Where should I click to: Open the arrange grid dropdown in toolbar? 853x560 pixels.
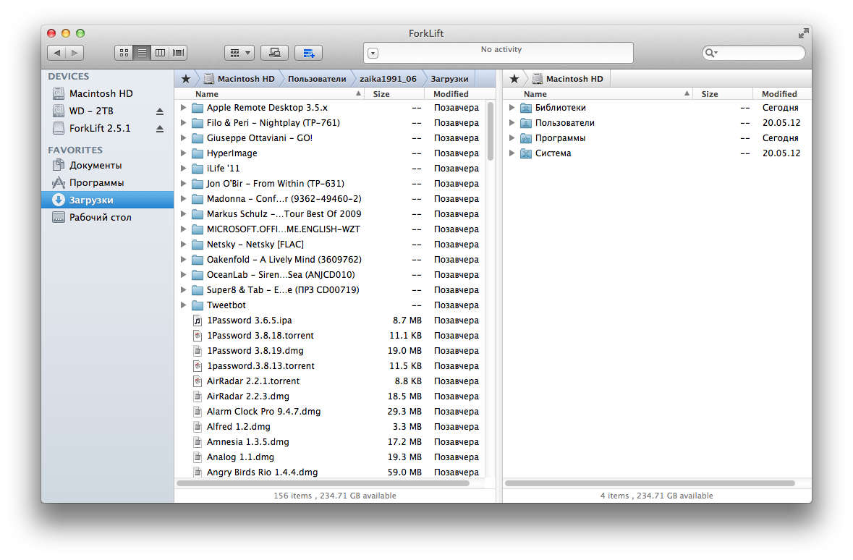(239, 53)
